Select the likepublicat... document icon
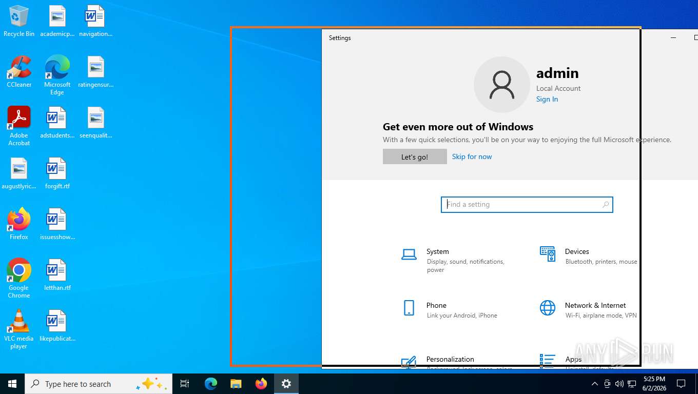 tap(57, 326)
